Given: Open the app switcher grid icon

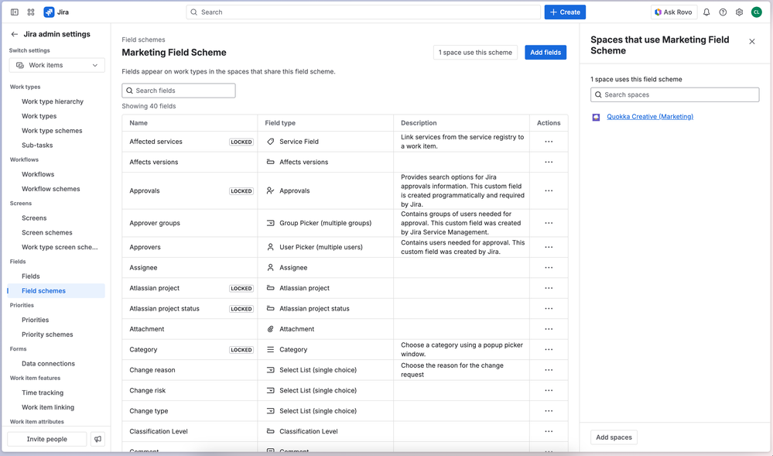Looking at the screenshot, I should click(x=31, y=12).
